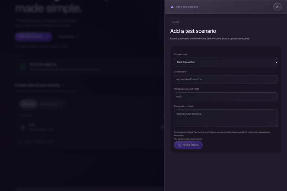The width and height of the screenshot is (287, 191).
Task: Click the 'Counterparty' label
Action: point(180,71)
